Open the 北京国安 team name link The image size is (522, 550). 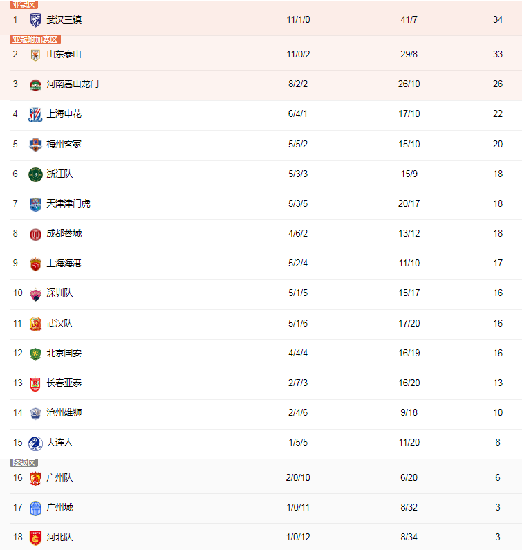click(64, 354)
